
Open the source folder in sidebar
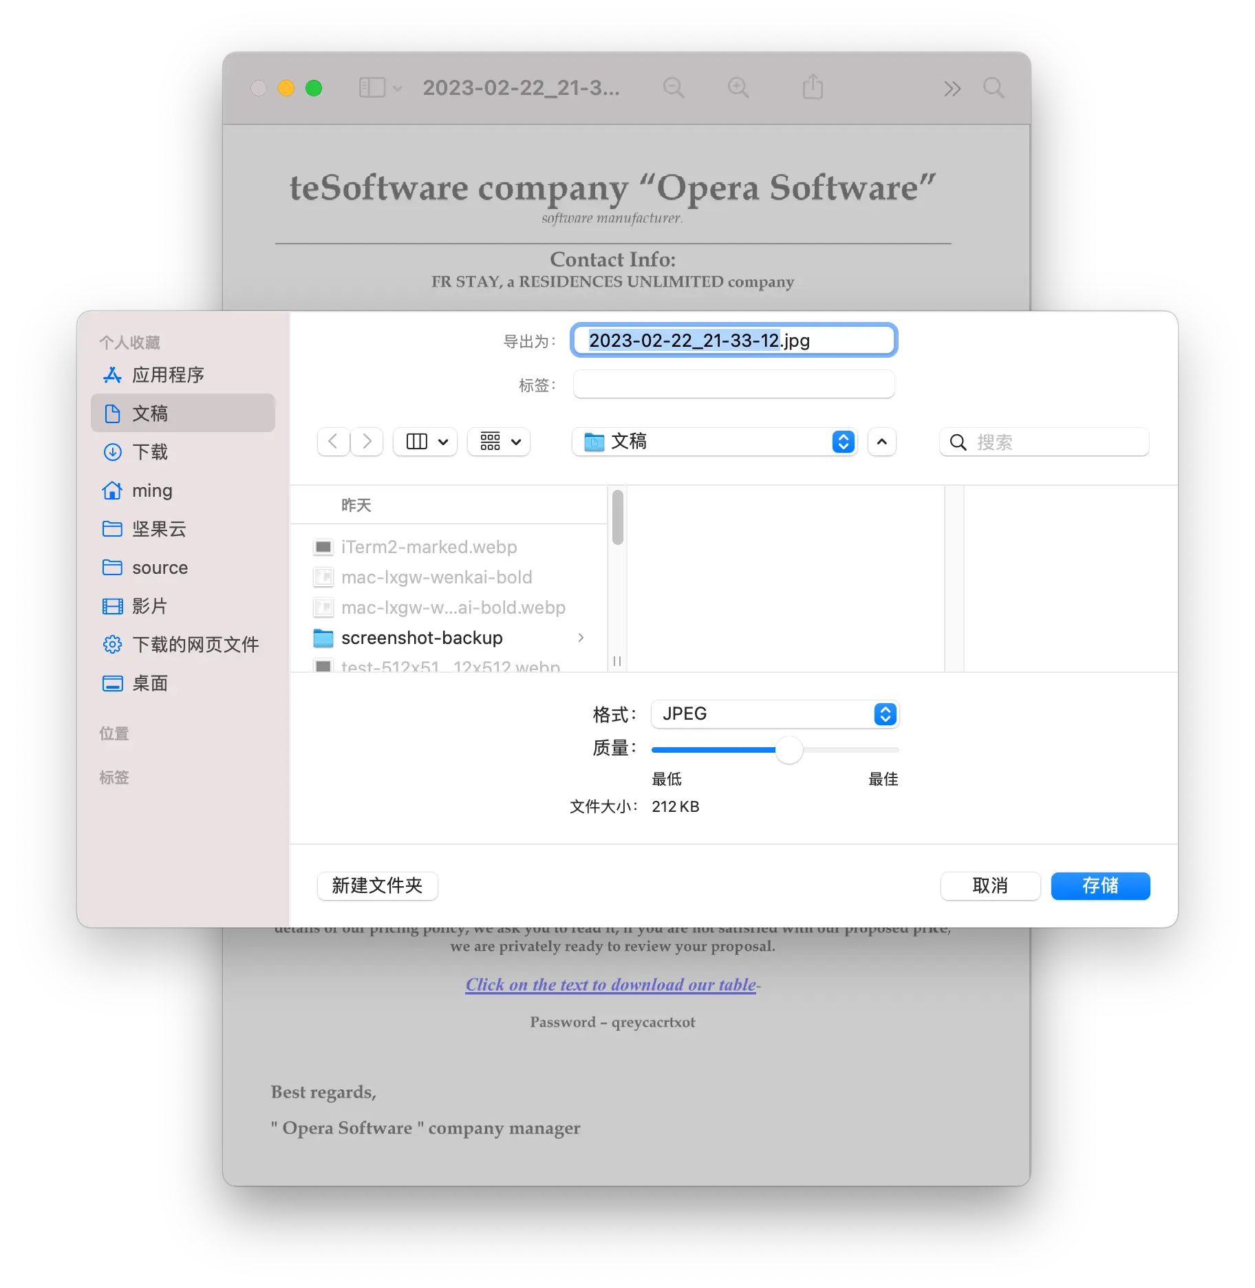click(x=183, y=568)
